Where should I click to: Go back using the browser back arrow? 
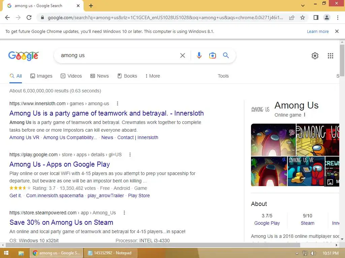7,17
